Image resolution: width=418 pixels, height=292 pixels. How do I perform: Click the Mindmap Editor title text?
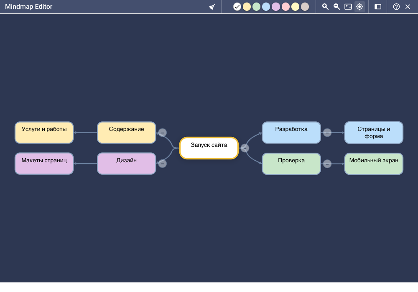(x=29, y=7)
